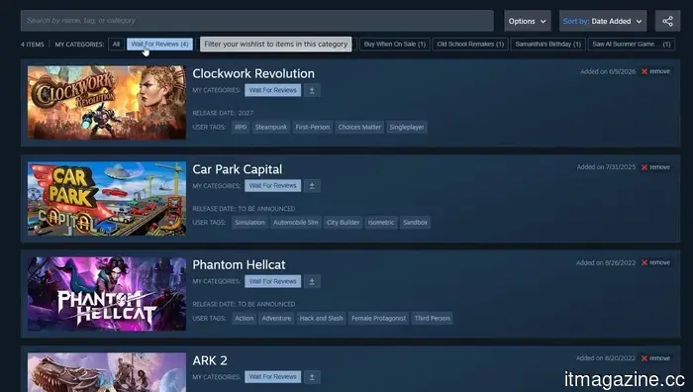
Task: Click the Action user tag
Action: 244,318
